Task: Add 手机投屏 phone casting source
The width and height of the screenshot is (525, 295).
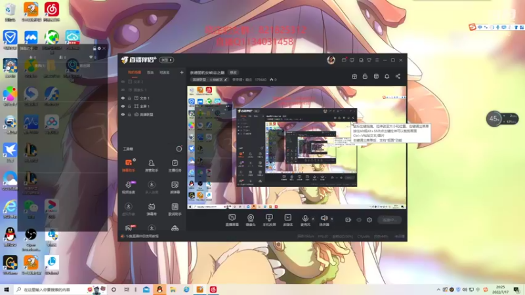Action: click(269, 220)
